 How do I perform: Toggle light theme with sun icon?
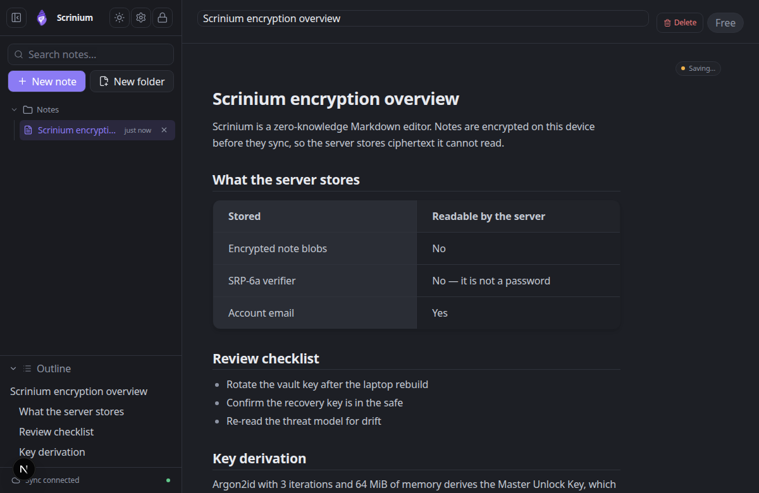(x=120, y=18)
